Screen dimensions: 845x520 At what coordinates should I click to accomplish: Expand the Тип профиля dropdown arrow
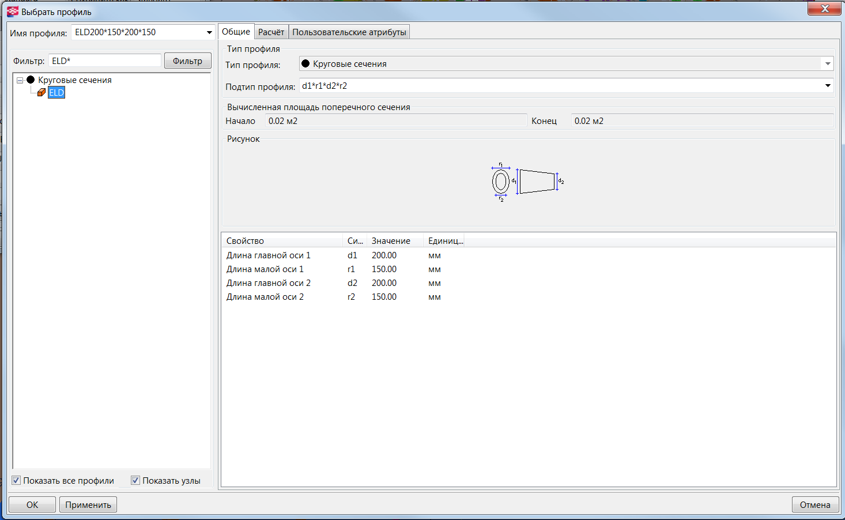pos(828,64)
